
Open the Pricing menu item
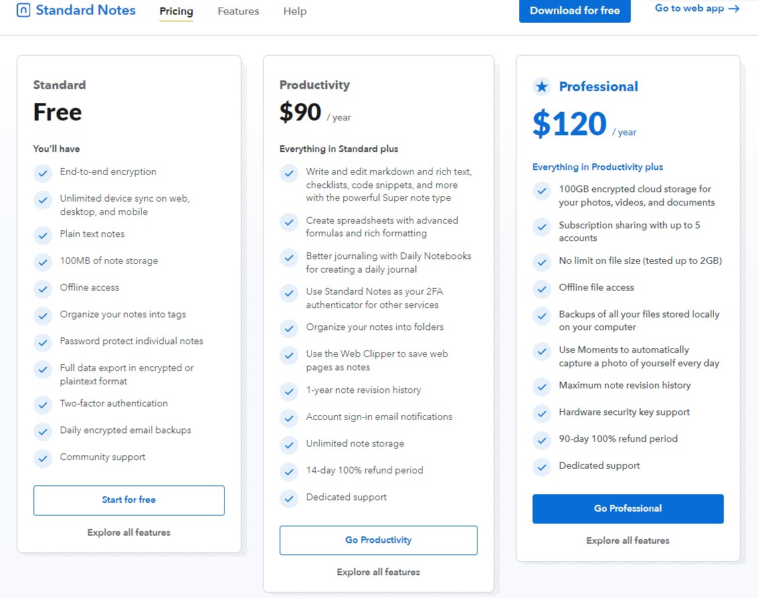pos(176,11)
